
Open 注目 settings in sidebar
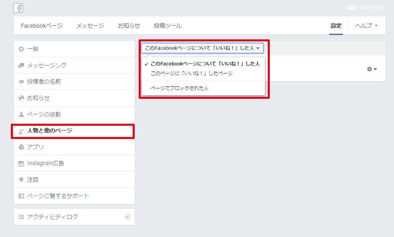coord(74,180)
